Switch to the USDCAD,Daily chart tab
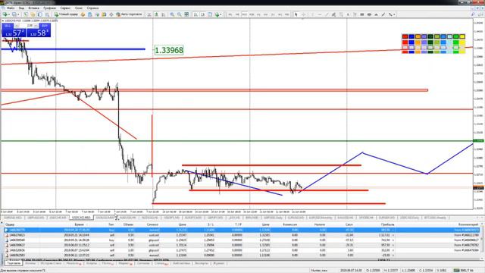This screenshot has height=273, width=485. click(x=409, y=218)
